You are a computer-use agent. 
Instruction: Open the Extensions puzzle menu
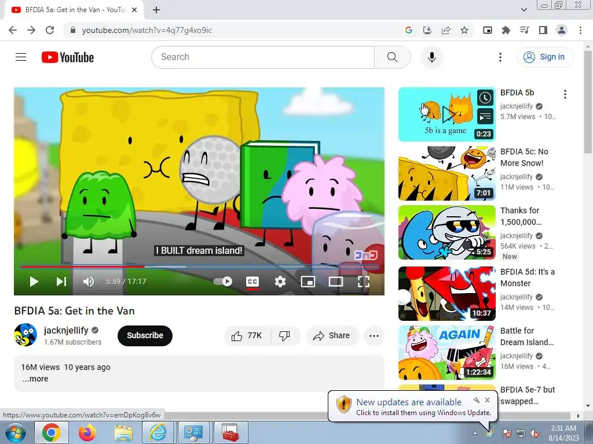[506, 30]
